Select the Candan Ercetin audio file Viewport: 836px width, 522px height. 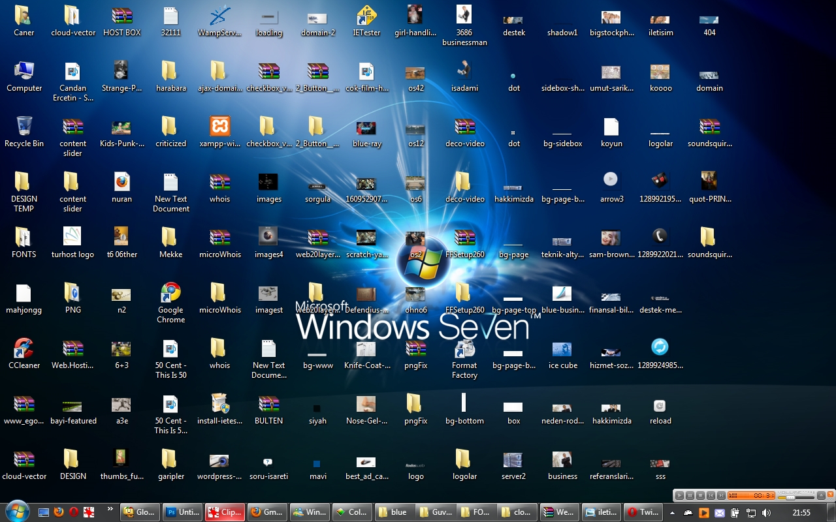pos(72,82)
